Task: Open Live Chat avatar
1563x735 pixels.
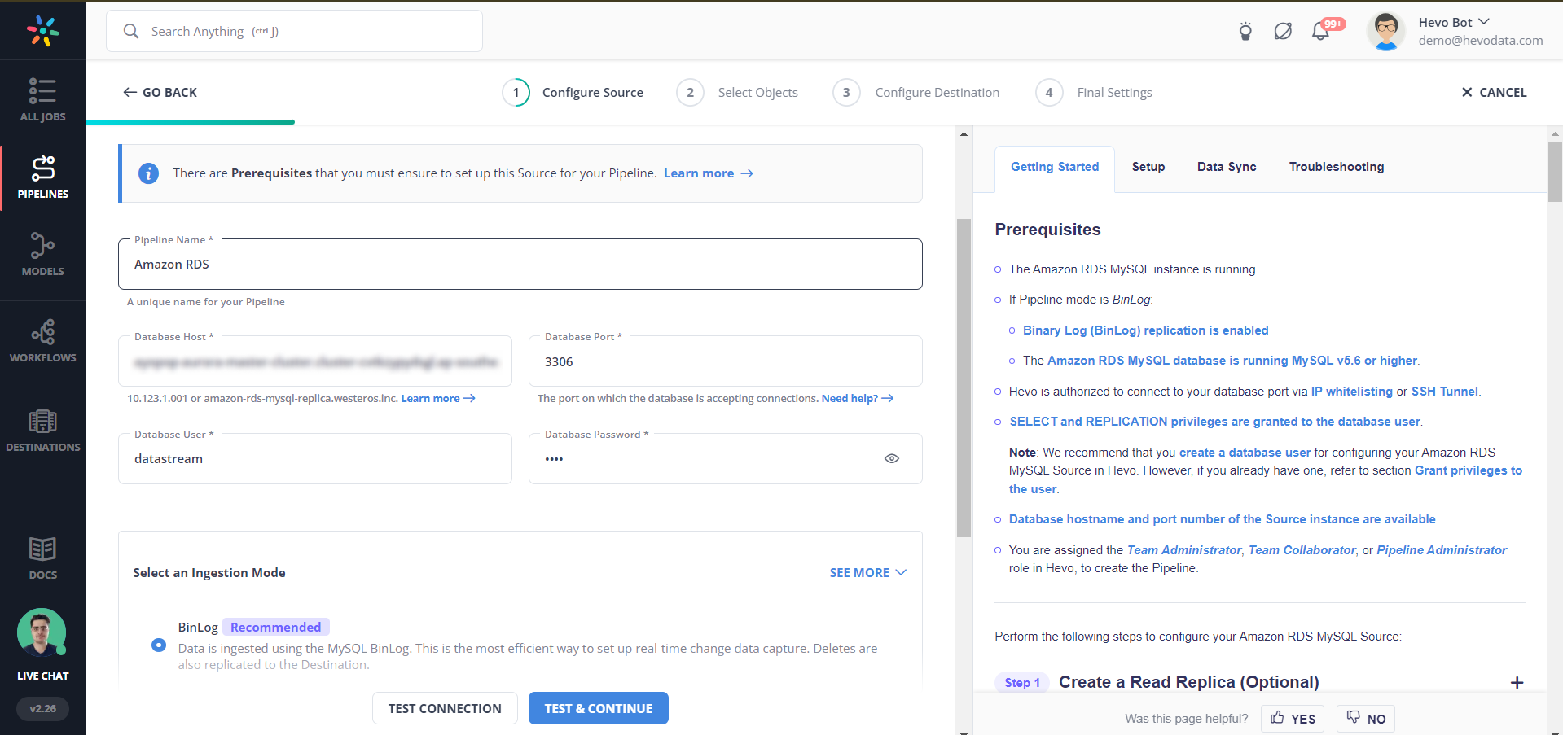Action: (42, 632)
